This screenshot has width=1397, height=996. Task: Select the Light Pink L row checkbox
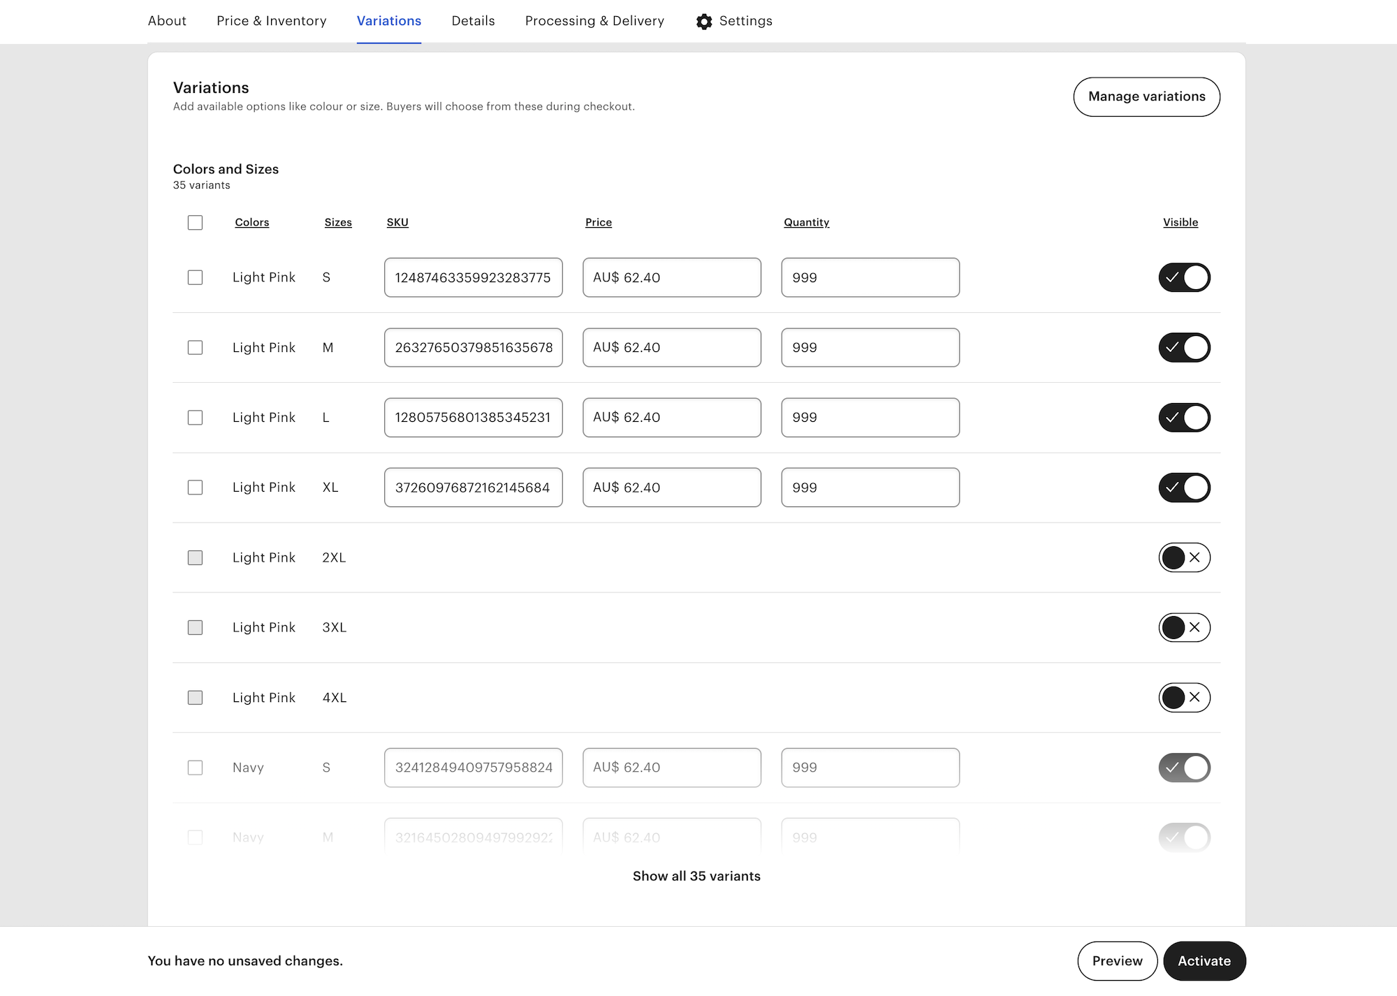tap(195, 417)
